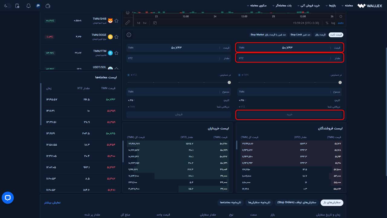Favorite the TMN/SHIB pair star
This screenshot has width=387, height=218.
(116, 21)
